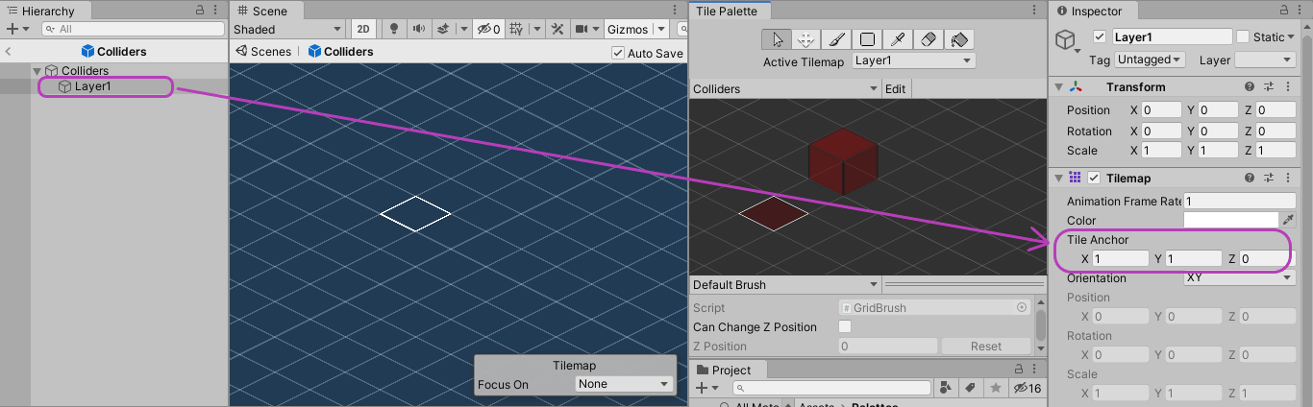
Task: Collapse Colliders tree item in Hierarchy
Action: (38, 71)
